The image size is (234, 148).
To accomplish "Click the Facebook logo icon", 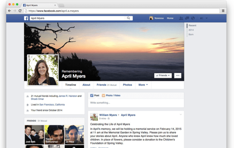I will [26, 18].
